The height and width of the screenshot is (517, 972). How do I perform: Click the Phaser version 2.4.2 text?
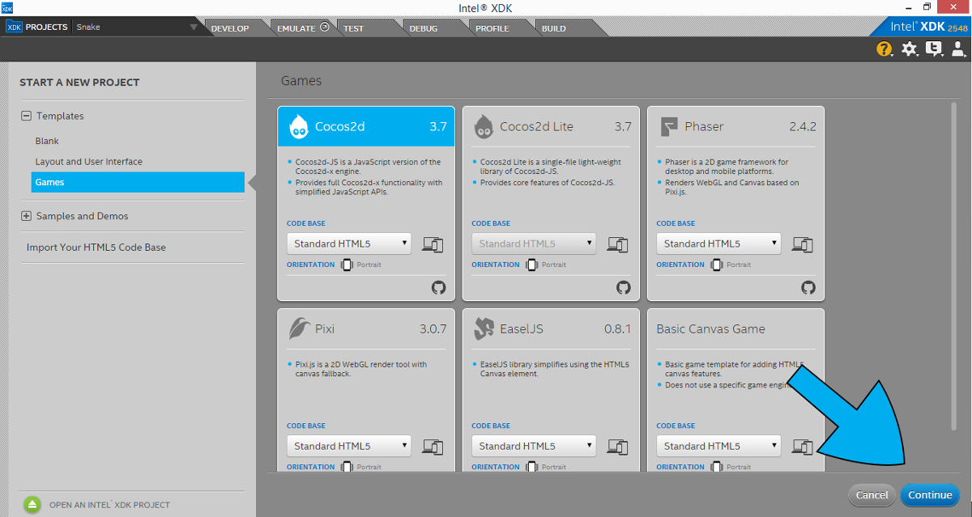803,127
